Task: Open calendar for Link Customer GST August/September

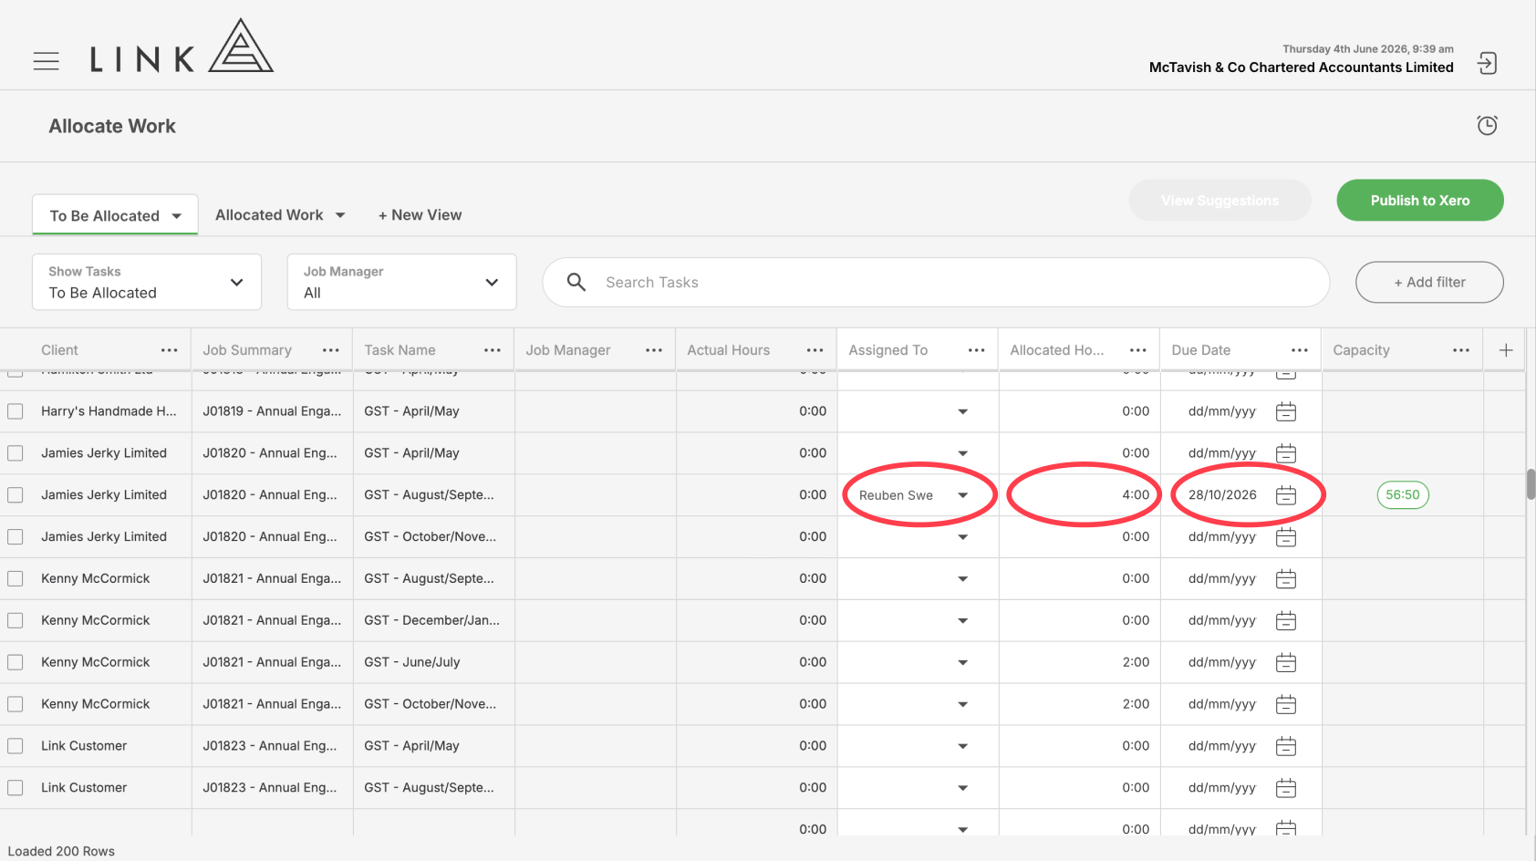Action: [x=1286, y=788]
